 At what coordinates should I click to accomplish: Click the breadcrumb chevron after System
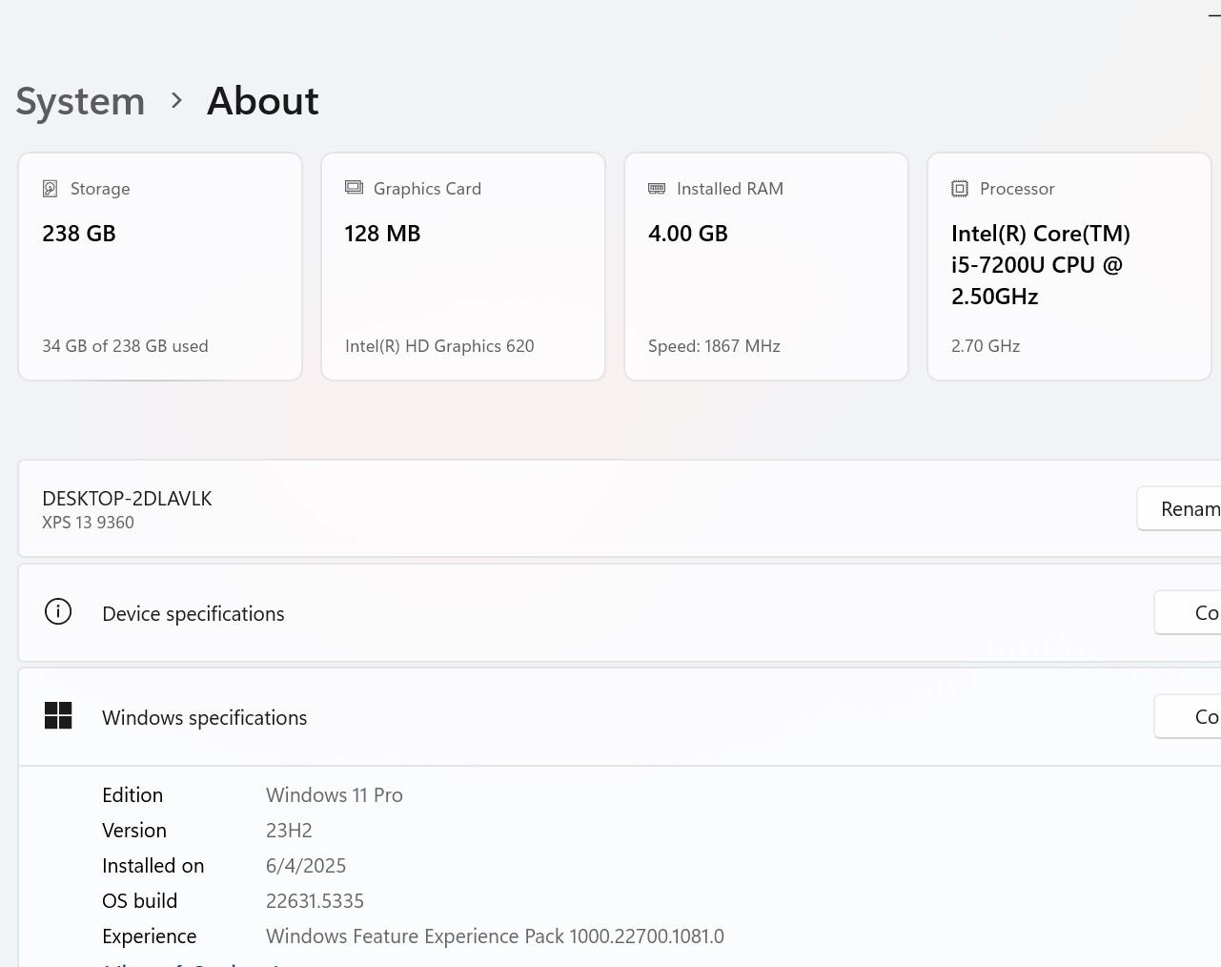pyautogui.click(x=176, y=100)
